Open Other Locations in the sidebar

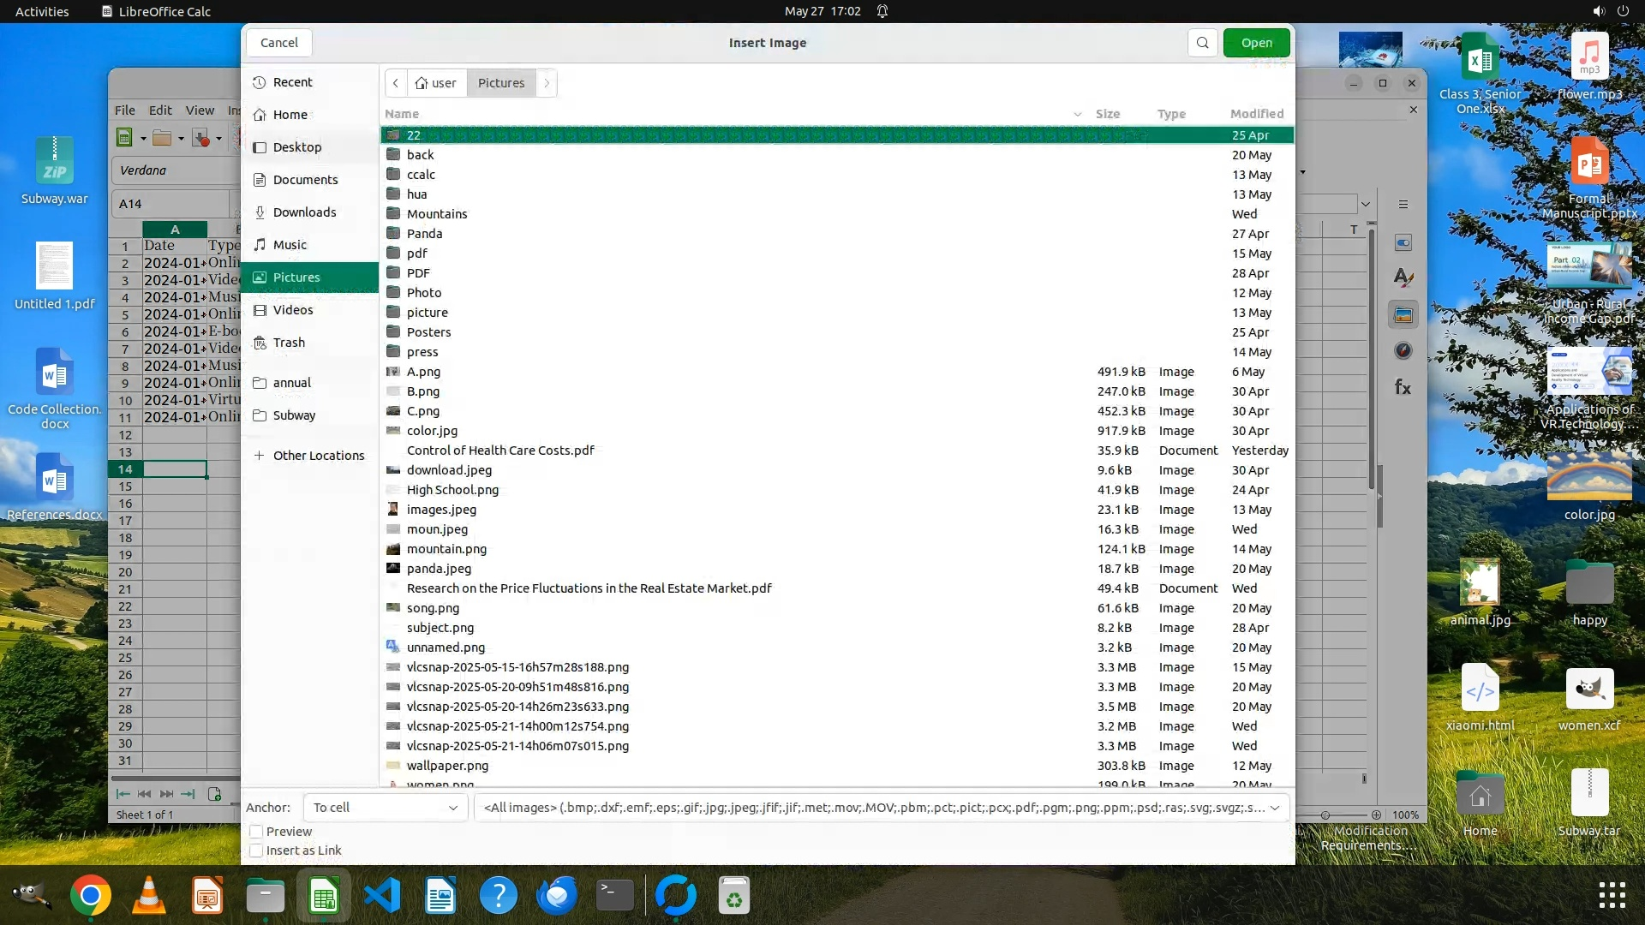(318, 456)
